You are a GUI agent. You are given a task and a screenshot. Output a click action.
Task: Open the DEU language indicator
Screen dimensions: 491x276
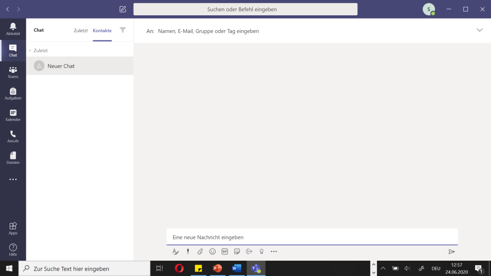pos(436,268)
